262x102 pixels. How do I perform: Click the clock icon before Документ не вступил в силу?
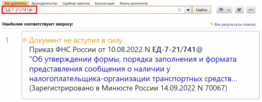tap(25, 40)
